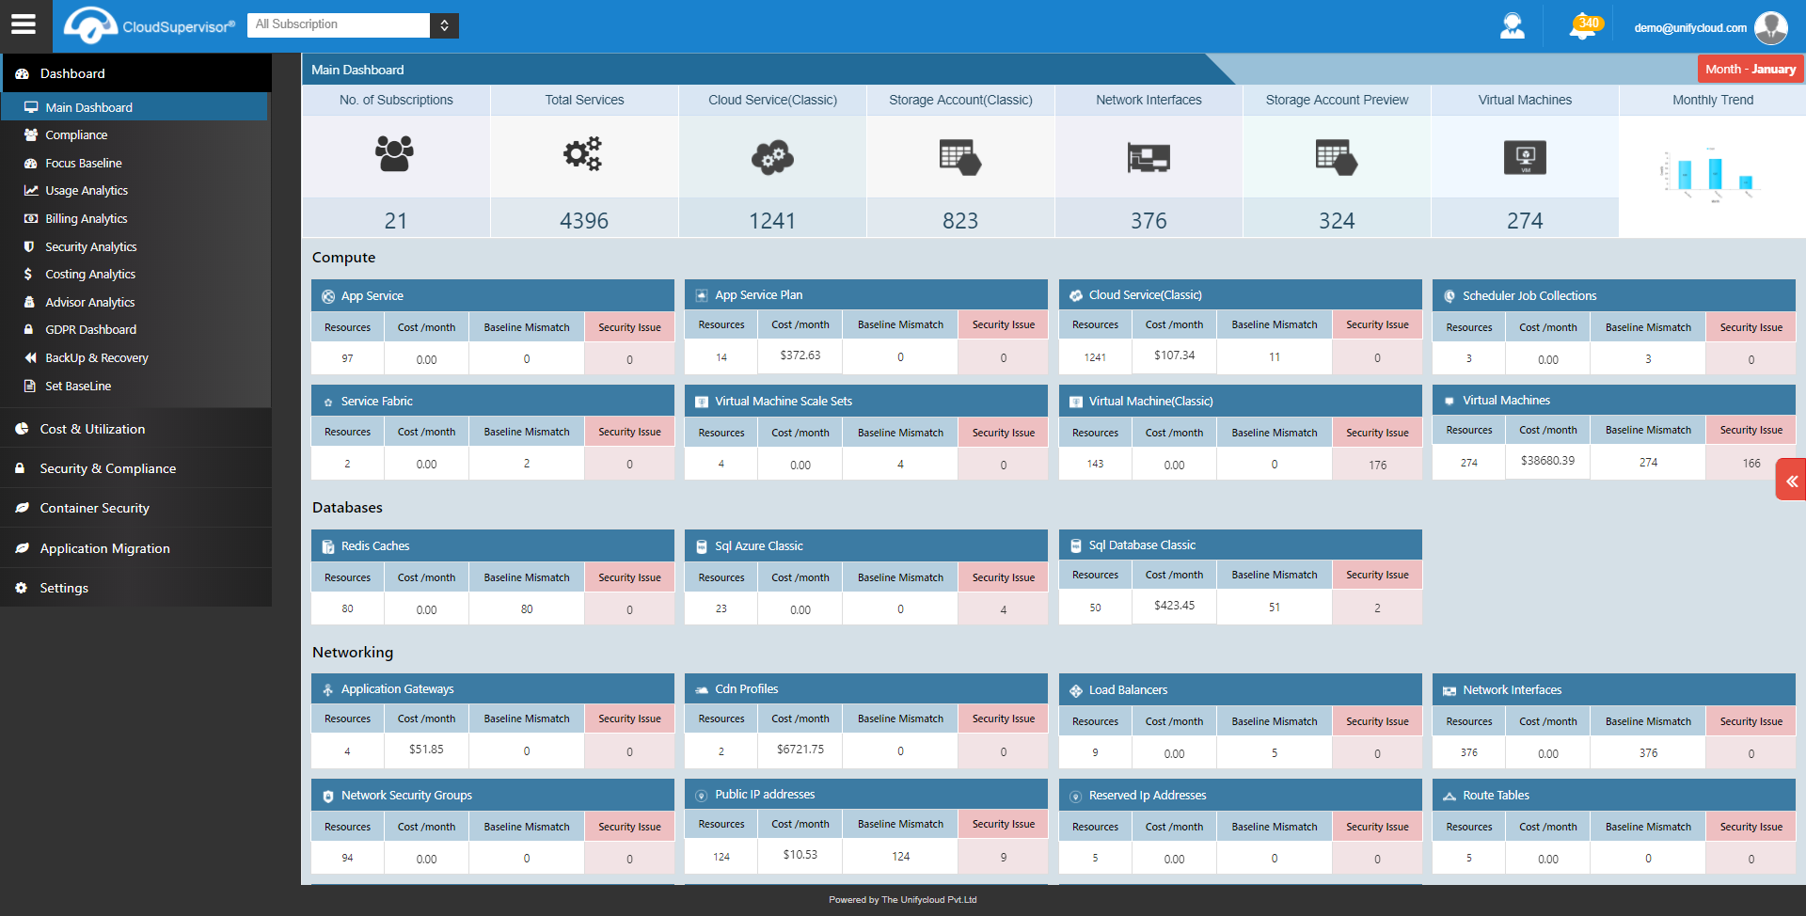Click Virtual Machines $38680.39 cost value
Viewport: 1806px width, 916px height.
1547,461
